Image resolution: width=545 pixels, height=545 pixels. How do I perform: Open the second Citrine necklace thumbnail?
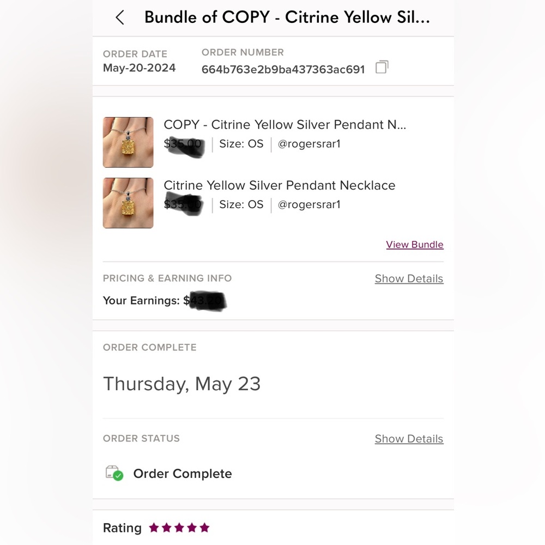coord(128,203)
